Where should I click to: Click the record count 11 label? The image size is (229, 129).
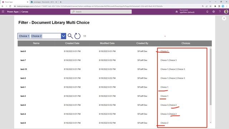[85, 36]
